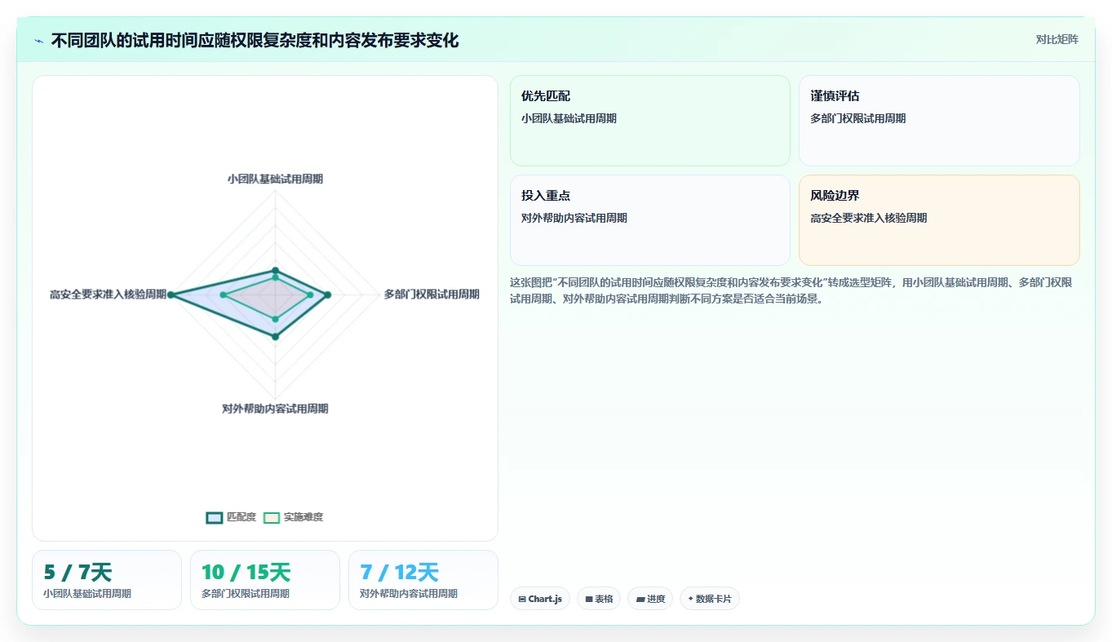Select the 5 / 7天 stat card
This screenshot has height=642, width=1112.
(x=107, y=580)
